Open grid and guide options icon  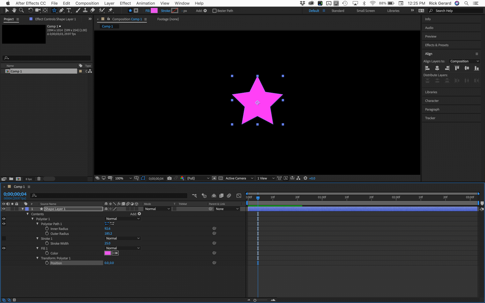(x=137, y=178)
